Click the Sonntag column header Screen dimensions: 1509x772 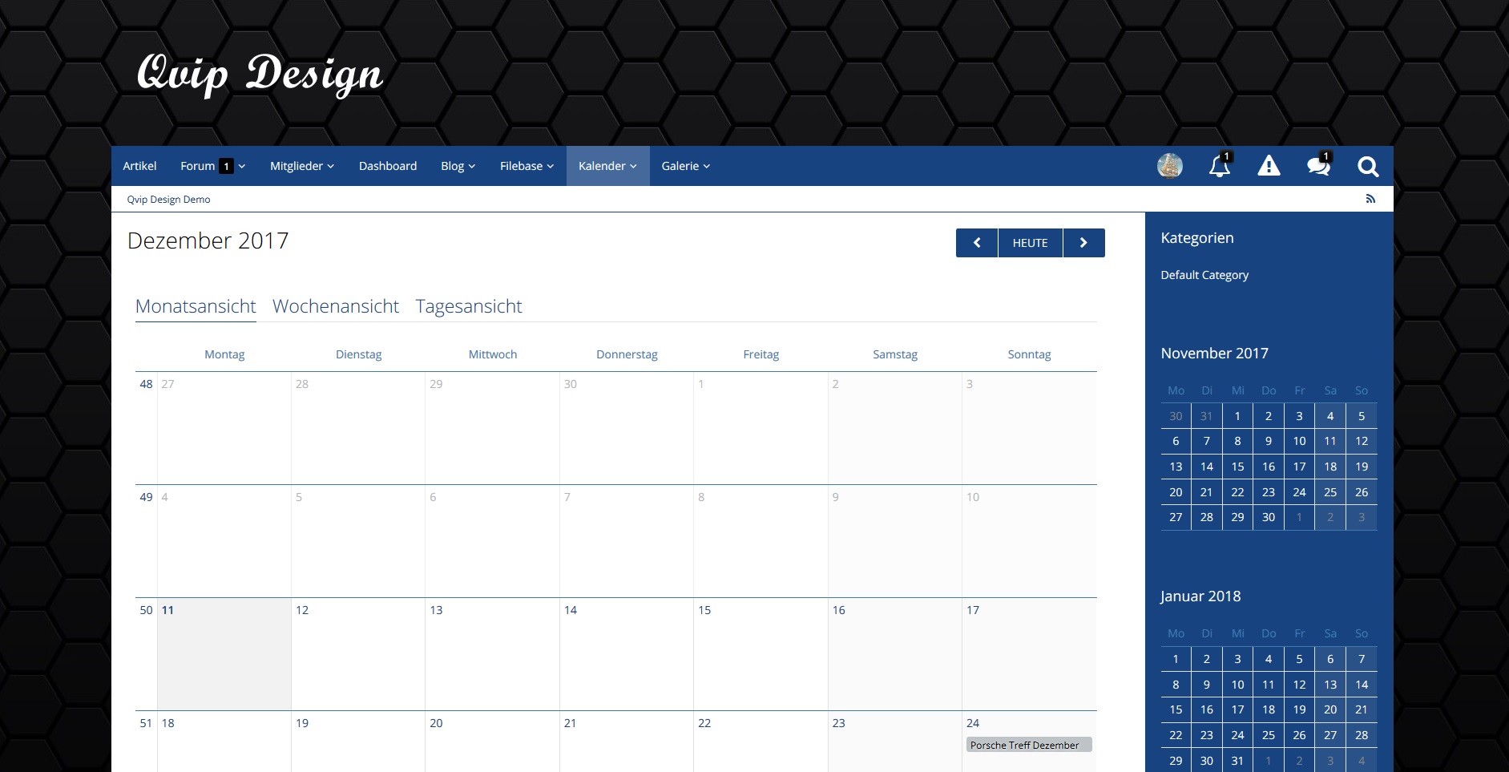1029,354
